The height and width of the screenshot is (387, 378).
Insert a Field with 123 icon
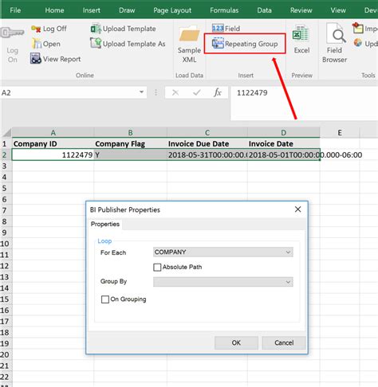[x=218, y=28]
